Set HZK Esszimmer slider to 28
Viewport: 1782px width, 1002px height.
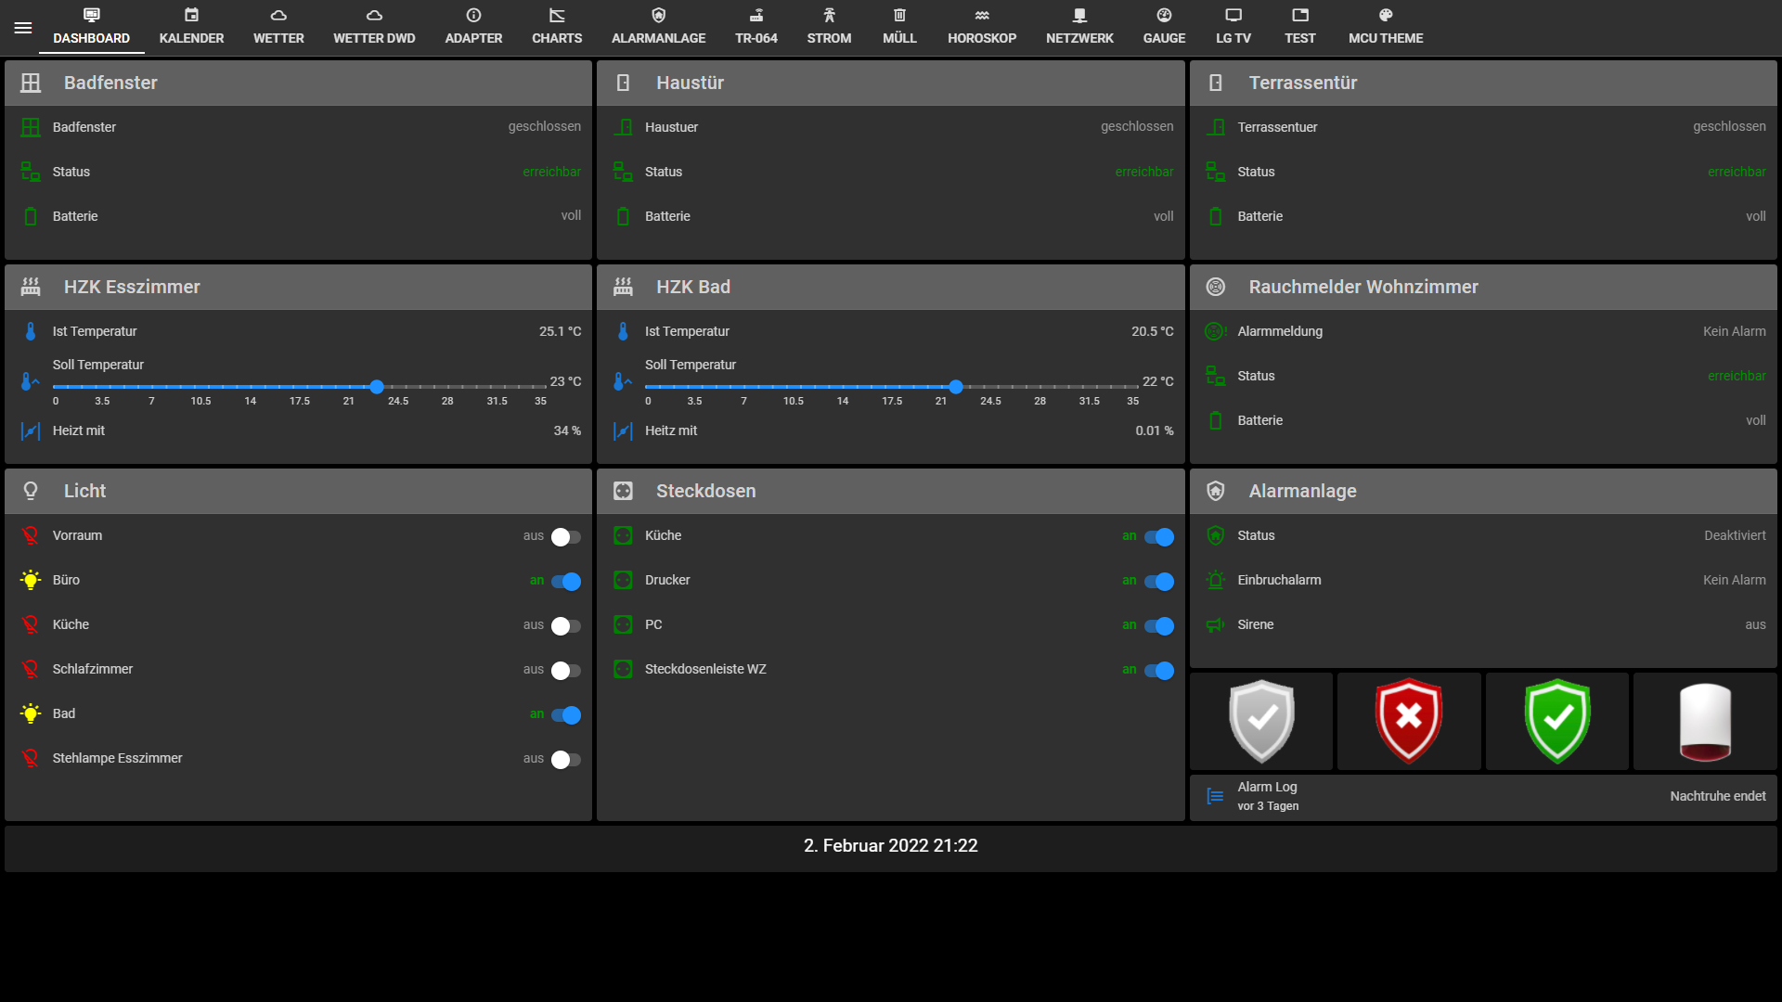447,387
